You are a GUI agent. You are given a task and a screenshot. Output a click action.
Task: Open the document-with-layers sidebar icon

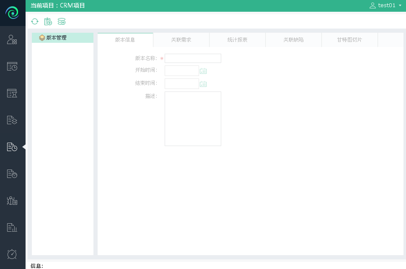[x=12, y=120]
